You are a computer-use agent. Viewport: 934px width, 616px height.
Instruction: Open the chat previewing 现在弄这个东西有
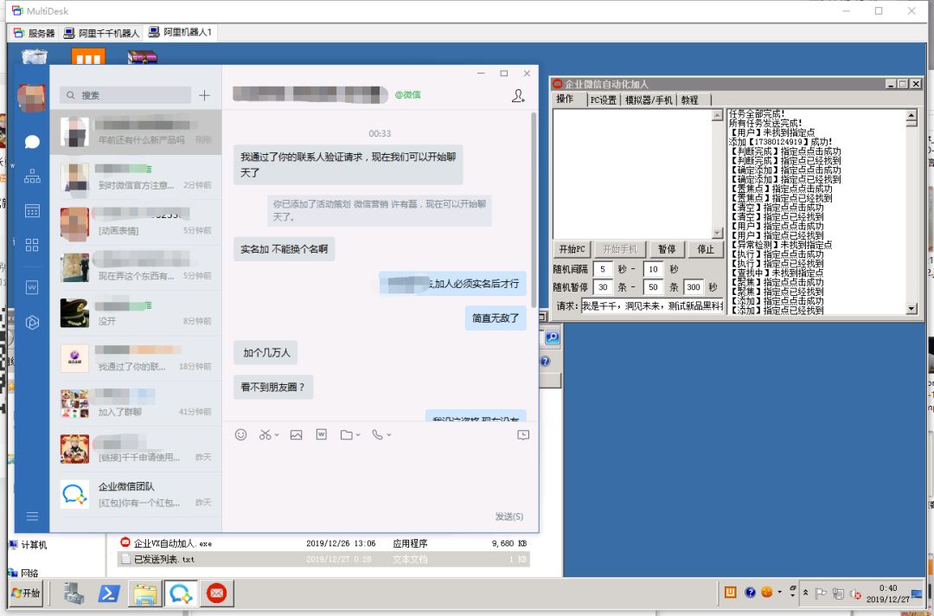click(136, 268)
